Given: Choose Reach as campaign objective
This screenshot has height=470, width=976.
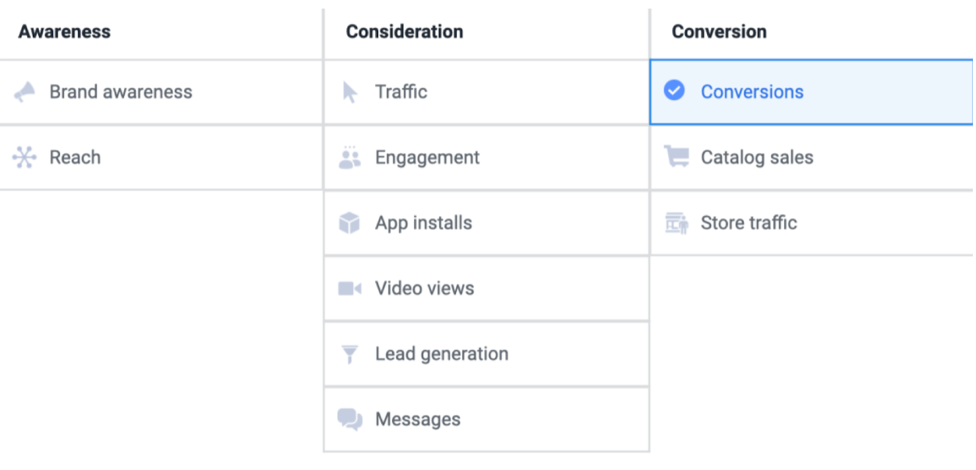Looking at the screenshot, I should pos(76,157).
